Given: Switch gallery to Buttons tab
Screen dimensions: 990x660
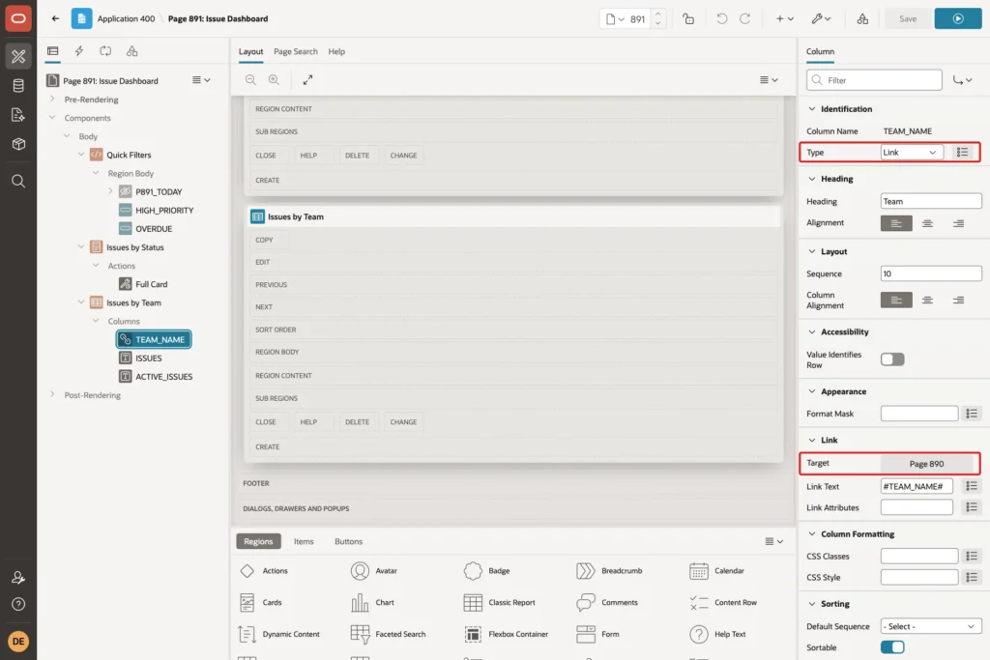Looking at the screenshot, I should (x=348, y=541).
